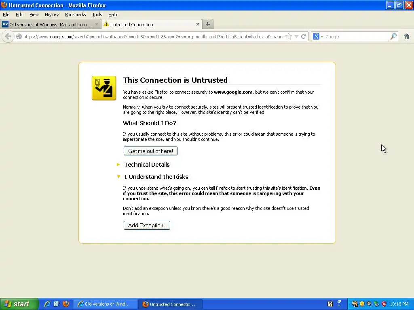414x310 pixels.
Task: Click the OV favicon on the first tab
Action: pyautogui.click(x=5, y=24)
